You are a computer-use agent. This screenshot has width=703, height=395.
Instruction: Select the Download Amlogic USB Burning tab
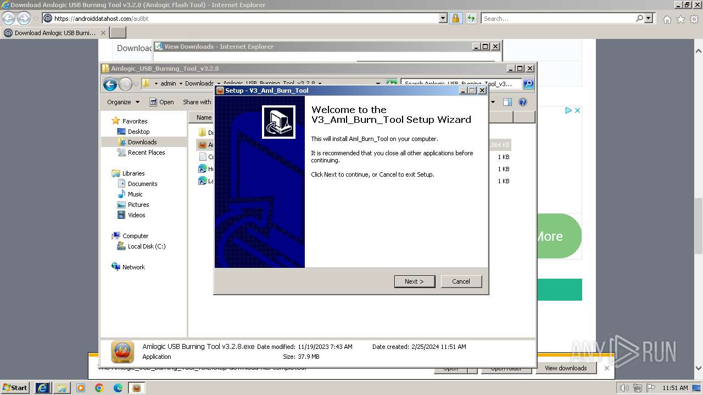[54, 33]
